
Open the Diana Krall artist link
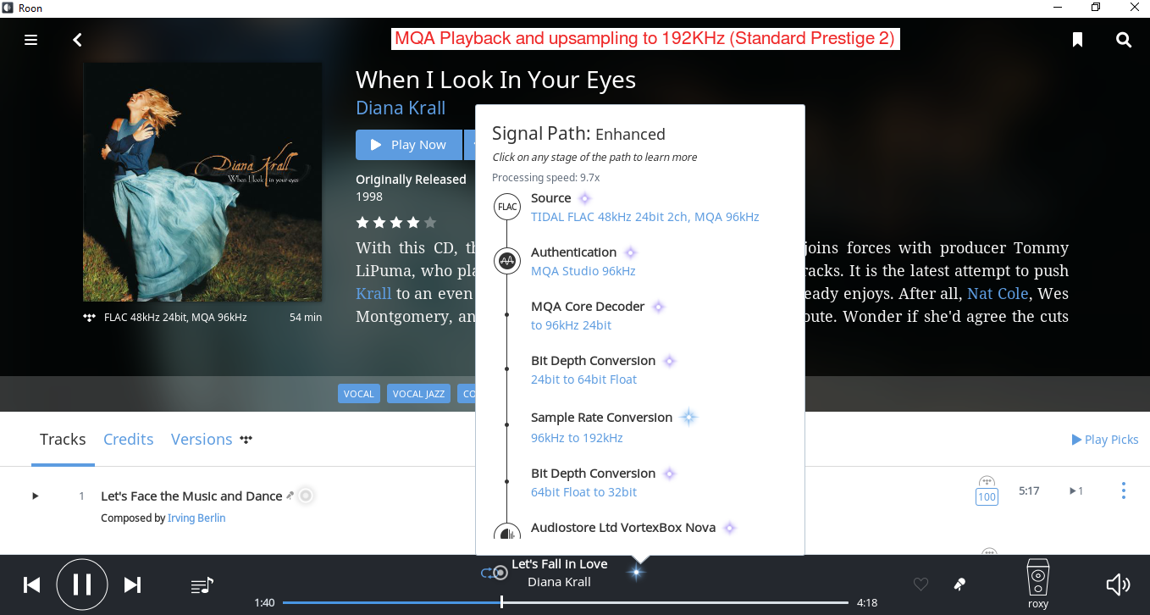click(x=401, y=108)
